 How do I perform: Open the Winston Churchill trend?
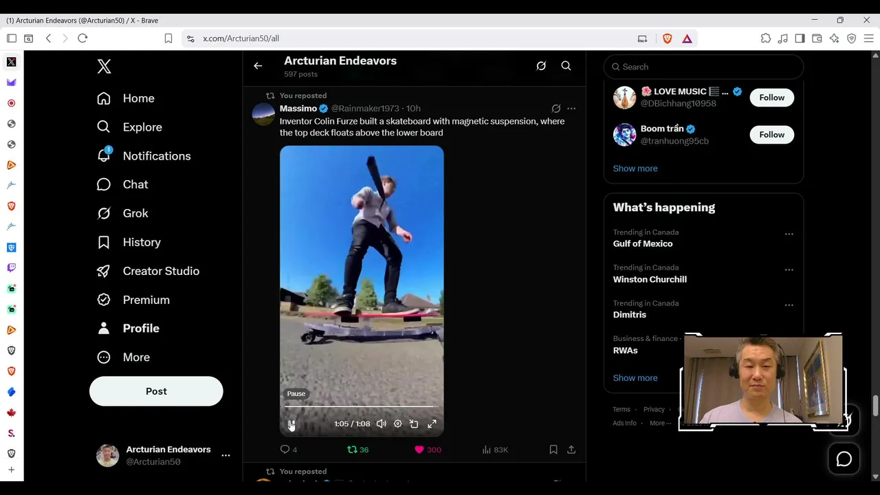point(650,279)
